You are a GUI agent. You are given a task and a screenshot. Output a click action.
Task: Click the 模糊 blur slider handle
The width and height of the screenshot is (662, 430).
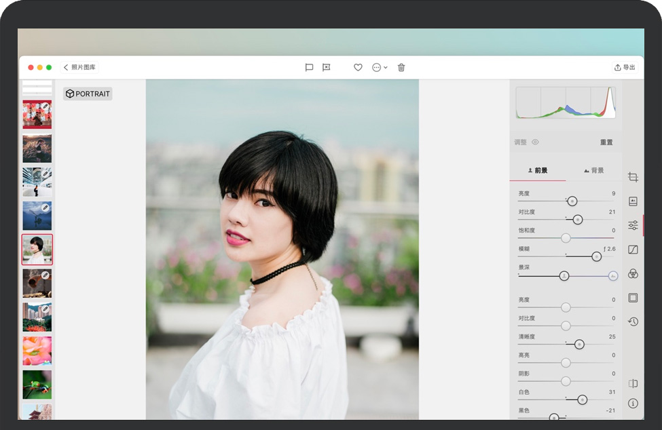click(596, 256)
